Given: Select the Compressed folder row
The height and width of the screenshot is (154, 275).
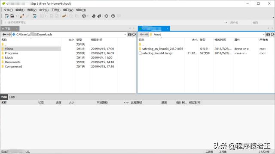Looking at the screenshot, I should (31, 67).
